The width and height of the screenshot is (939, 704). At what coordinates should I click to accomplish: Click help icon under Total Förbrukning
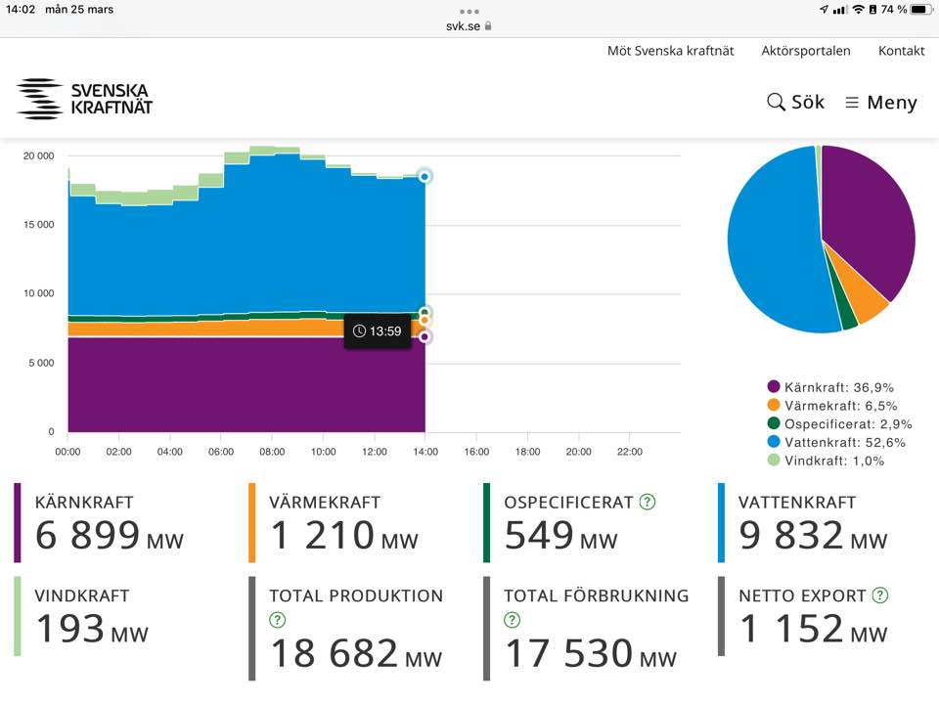pos(512,620)
